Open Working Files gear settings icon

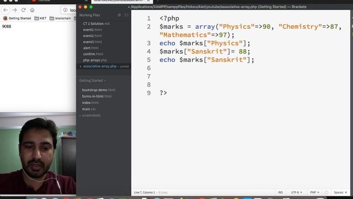click(119, 15)
